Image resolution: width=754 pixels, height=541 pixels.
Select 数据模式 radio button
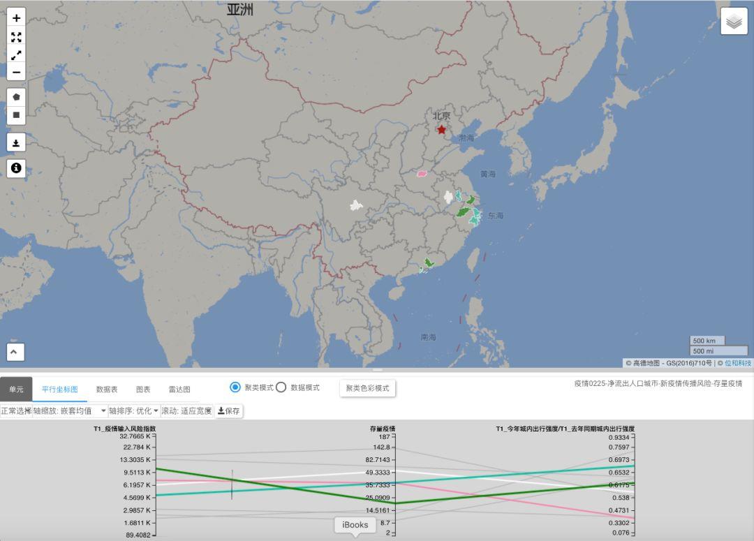click(x=281, y=387)
